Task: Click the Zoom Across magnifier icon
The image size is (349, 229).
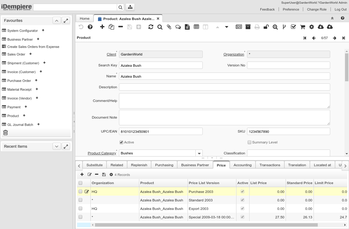Action: click(275, 27)
